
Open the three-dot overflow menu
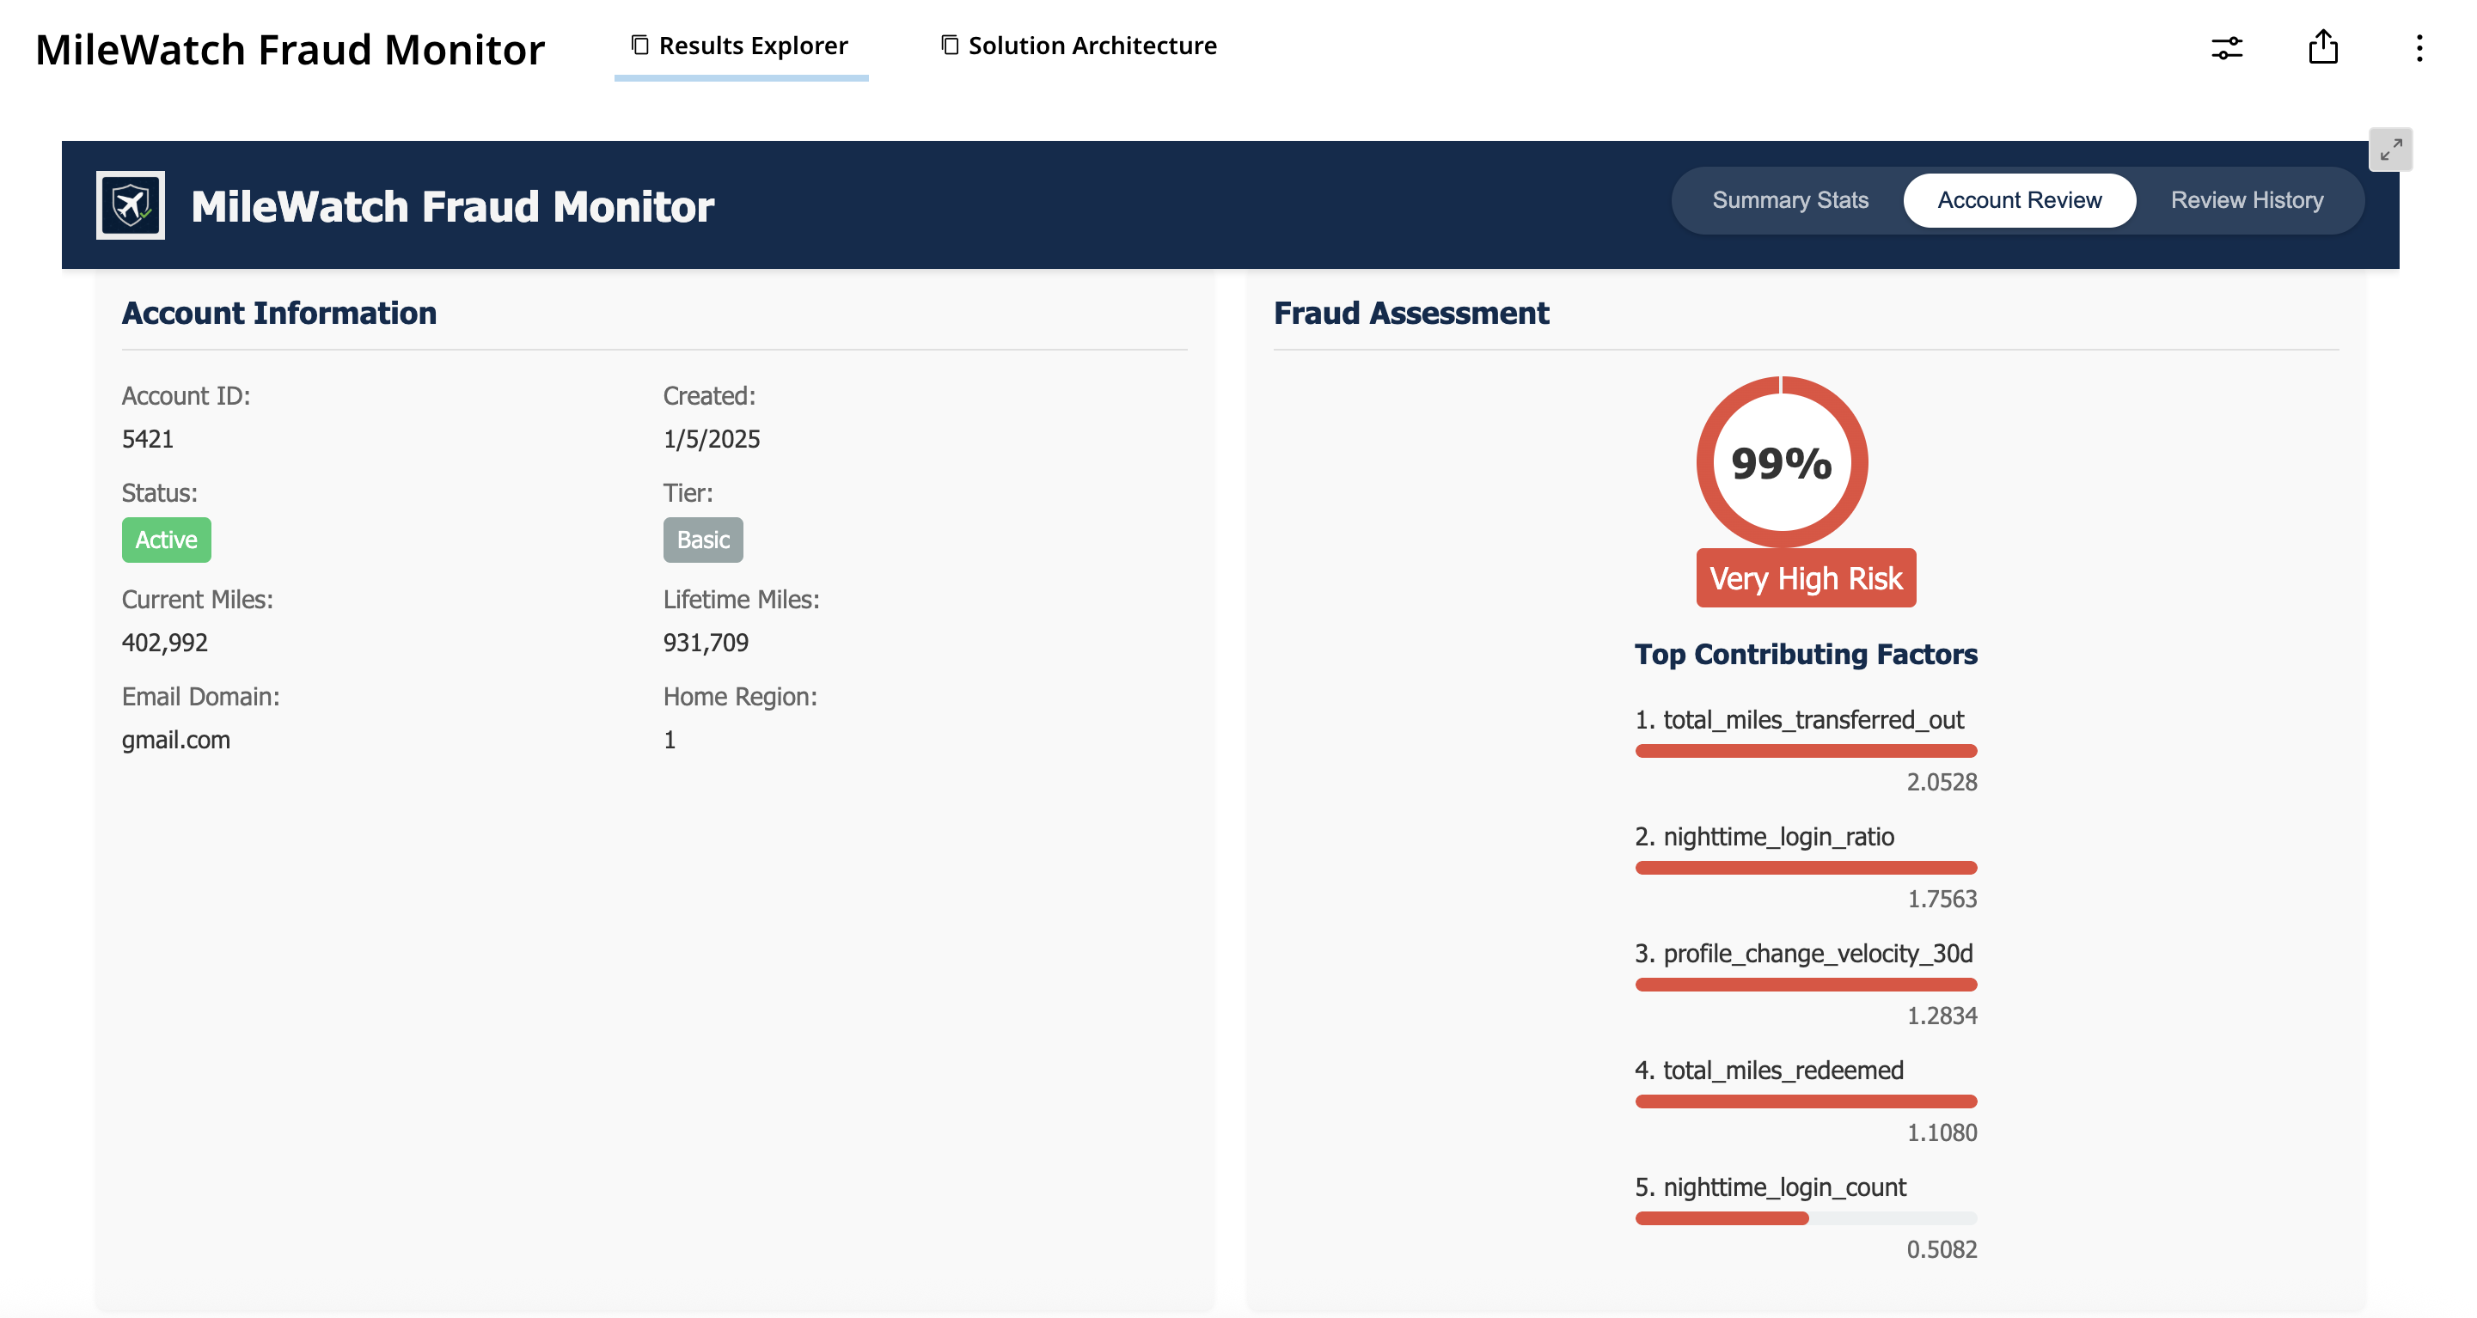tap(2420, 47)
